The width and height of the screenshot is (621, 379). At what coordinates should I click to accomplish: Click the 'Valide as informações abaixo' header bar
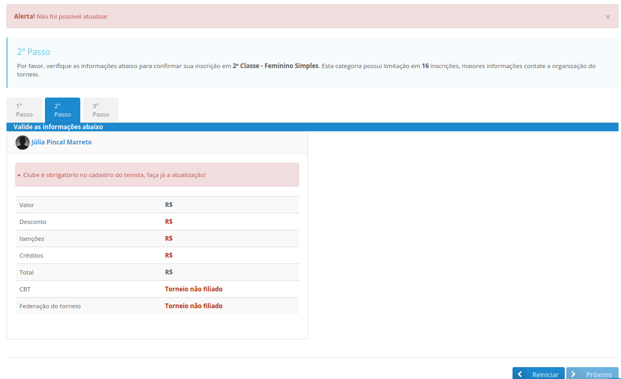(x=58, y=127)
